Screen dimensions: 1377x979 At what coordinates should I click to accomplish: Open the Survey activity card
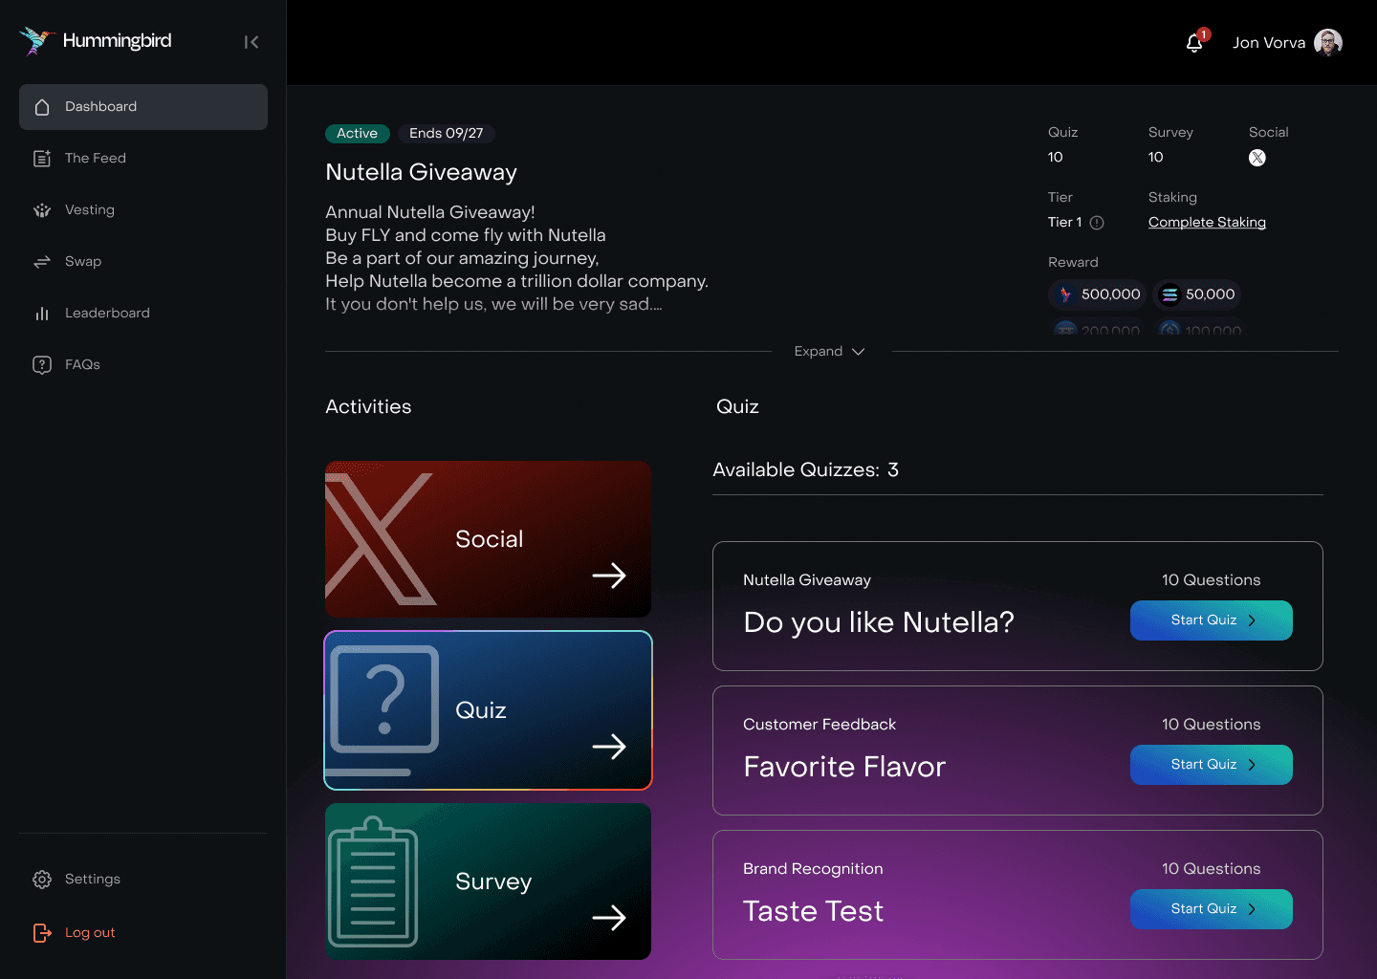488,881
